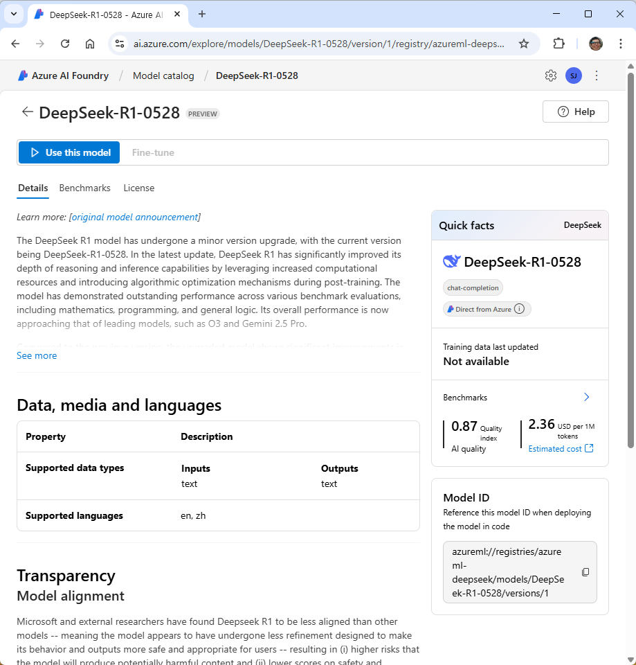
Task: Open the original model announcement link
Action: [x=135, y=217]
